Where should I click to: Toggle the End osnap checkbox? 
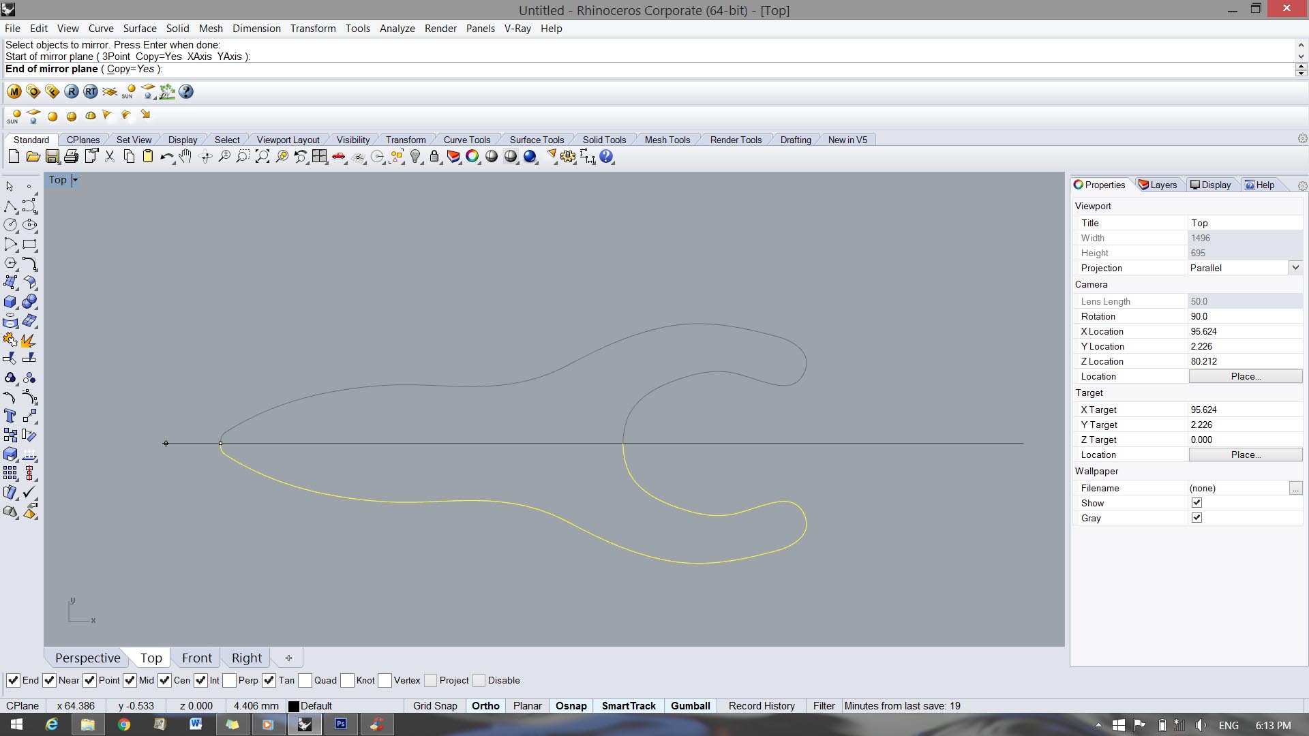click(13, 680)
